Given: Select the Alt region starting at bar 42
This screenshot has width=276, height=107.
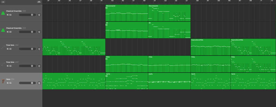Looking at the screenshot, I should point(127,30).
